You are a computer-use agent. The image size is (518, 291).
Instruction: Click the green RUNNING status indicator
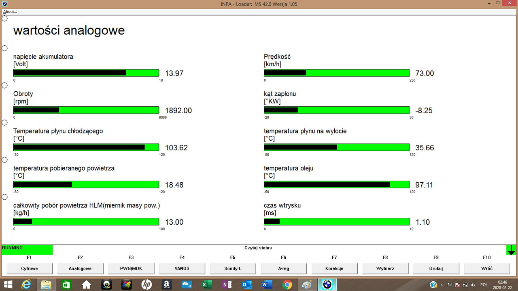[x=27, y=250]
